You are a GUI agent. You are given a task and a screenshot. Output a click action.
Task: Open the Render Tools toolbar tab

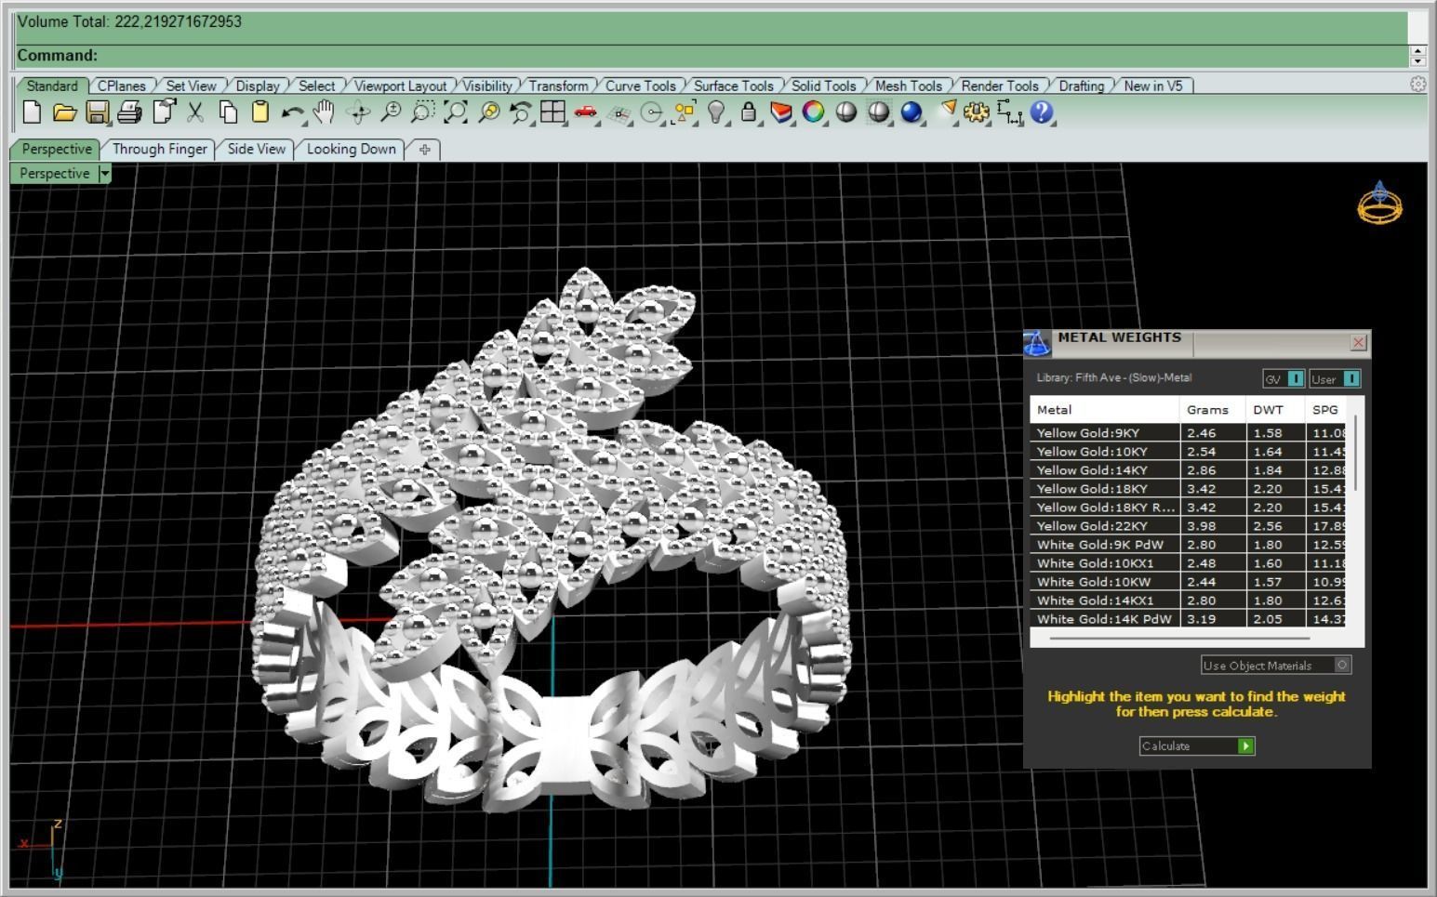pyautogui.click(x=1000, y=86)
